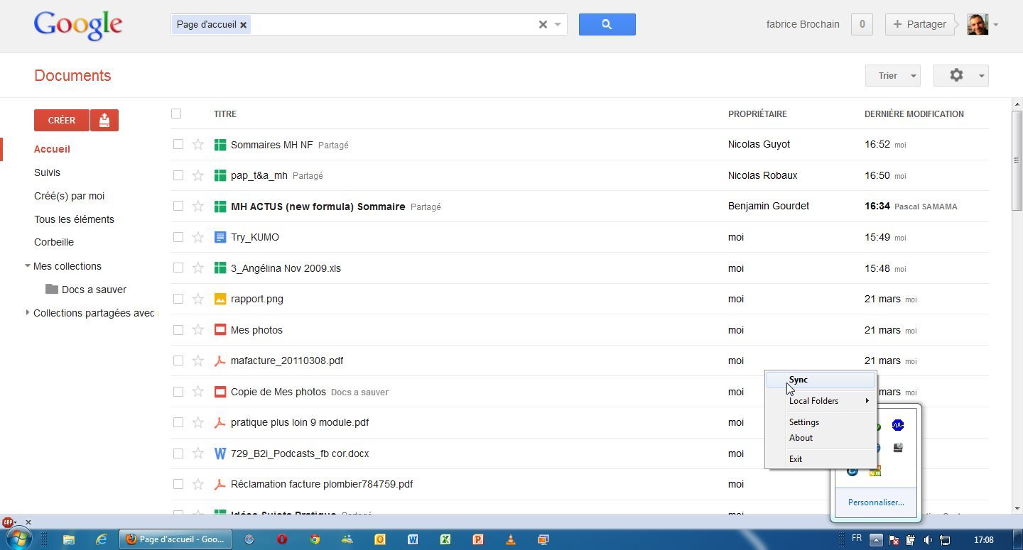
Task: Remove the 'Page d'accueil' search chip
Action: tap(243, 25)
